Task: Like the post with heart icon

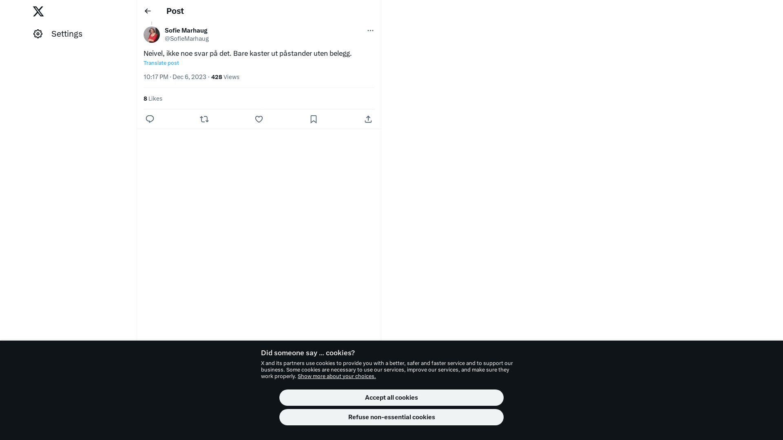Action: click(259, 119)
